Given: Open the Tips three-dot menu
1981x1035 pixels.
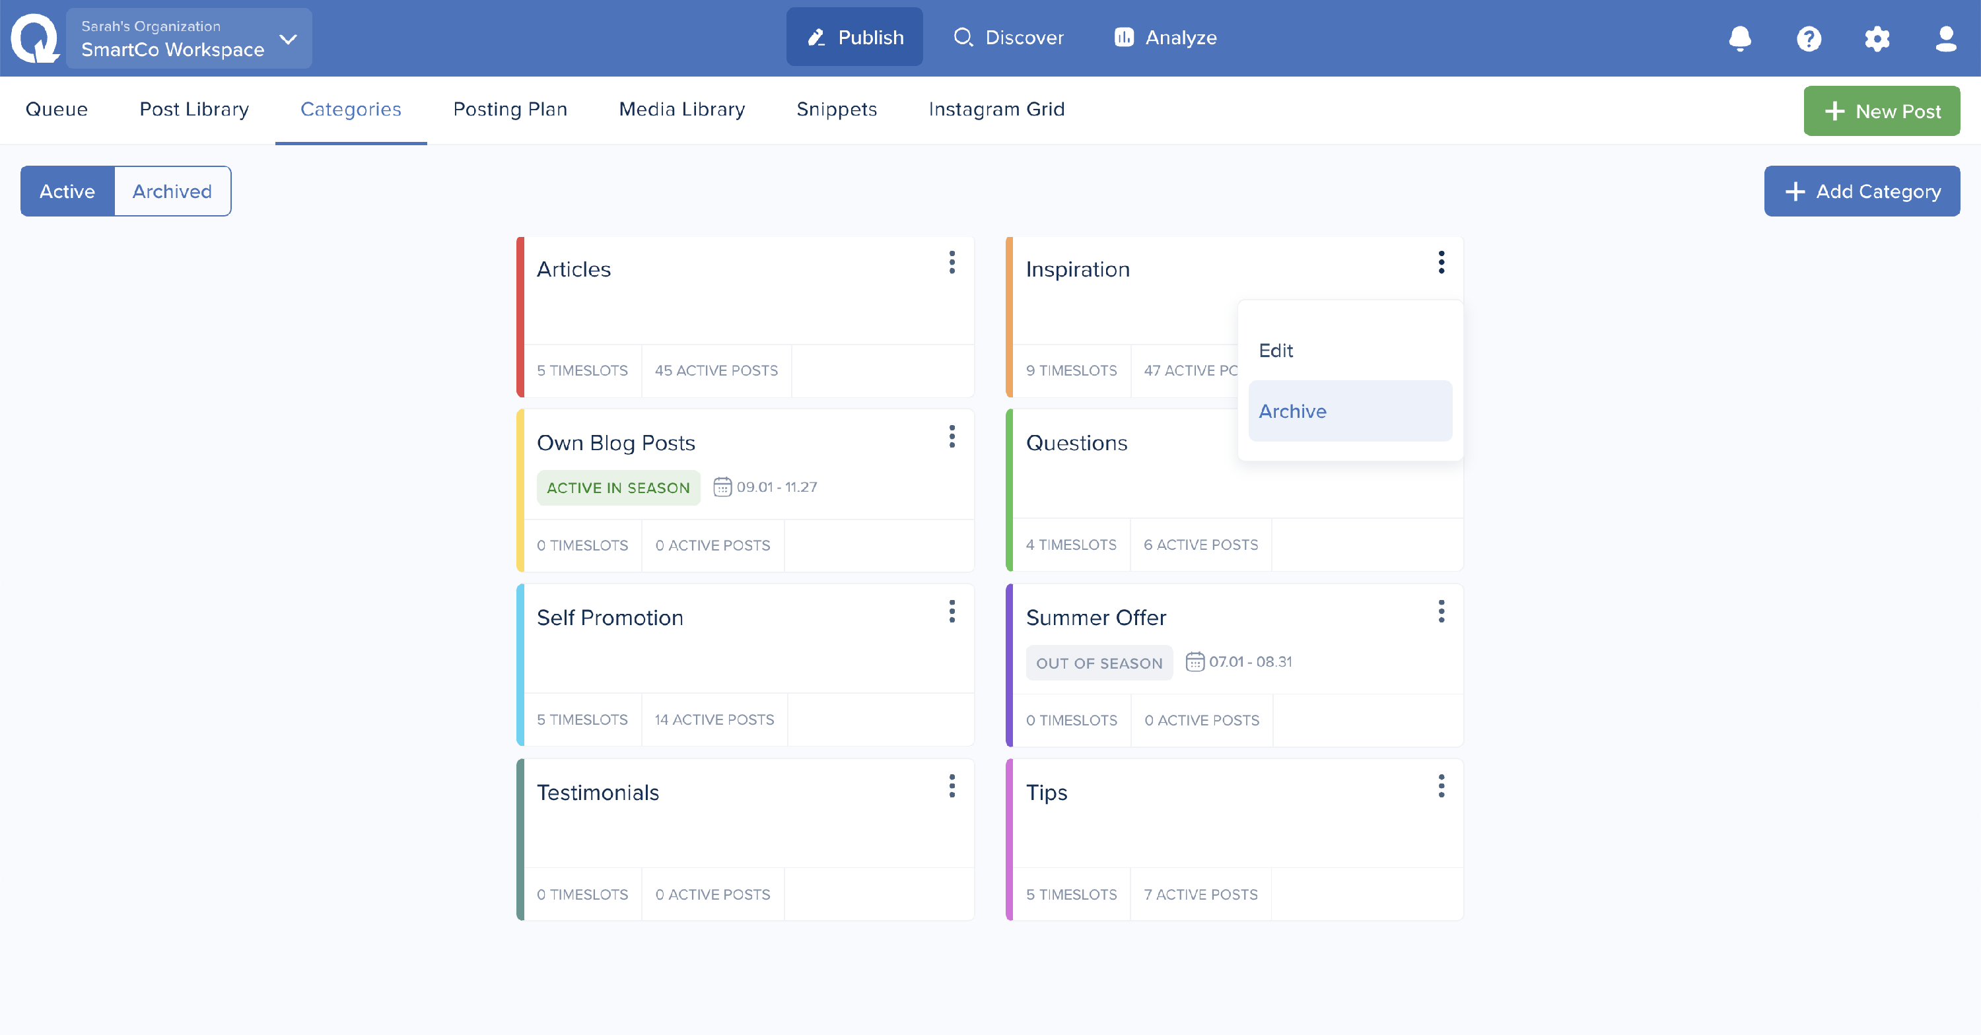Looking at the screenshot, I should point(1440,786).
